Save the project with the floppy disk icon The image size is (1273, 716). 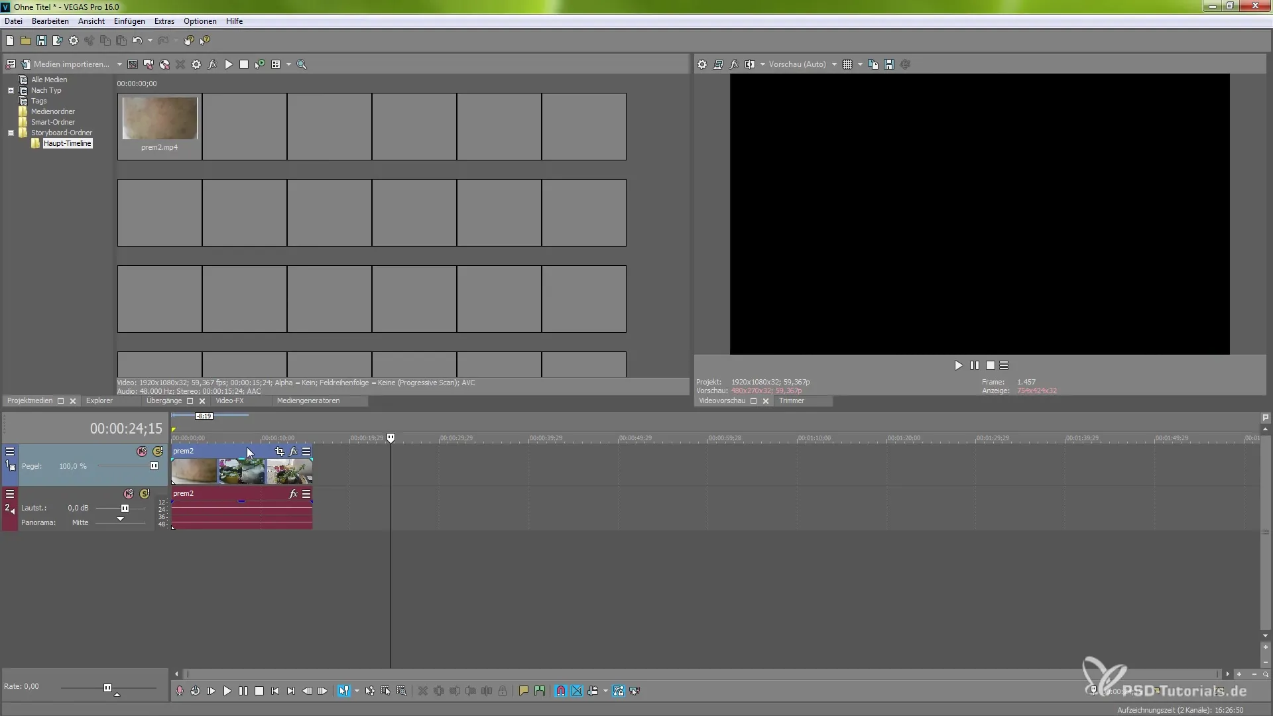point(41,41)
